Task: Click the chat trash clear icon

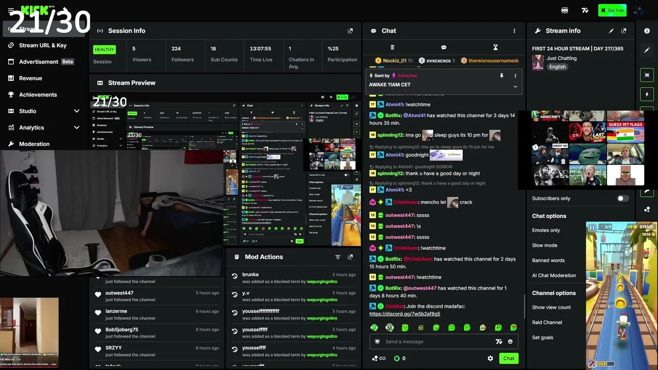Action: [x=392, y=47]
